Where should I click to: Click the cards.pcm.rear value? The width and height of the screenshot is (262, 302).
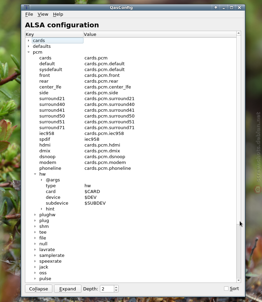101,81
